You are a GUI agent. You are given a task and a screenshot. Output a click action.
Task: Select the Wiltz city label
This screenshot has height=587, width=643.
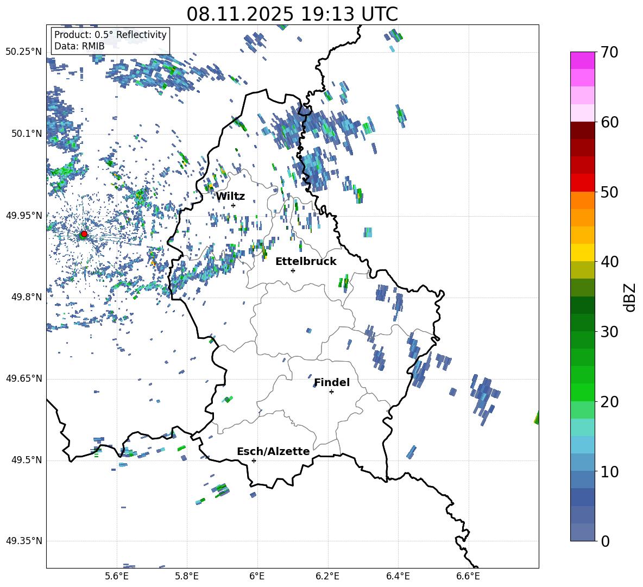point(230,196)
